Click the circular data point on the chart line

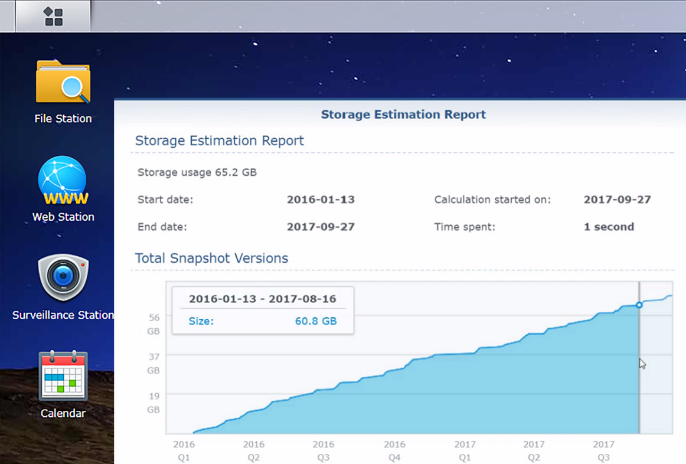click(x=639, y=305)
